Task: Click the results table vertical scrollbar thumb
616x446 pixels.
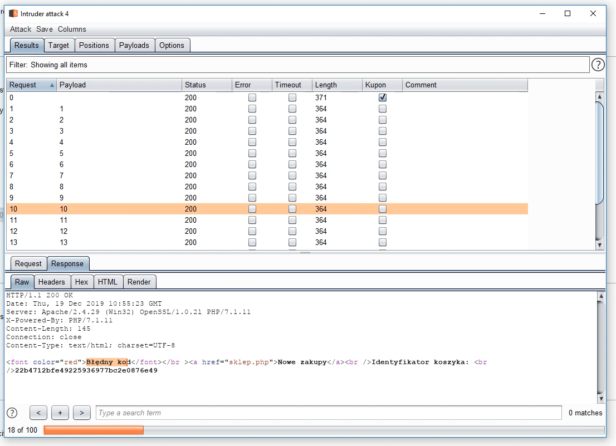Action: 599,153
